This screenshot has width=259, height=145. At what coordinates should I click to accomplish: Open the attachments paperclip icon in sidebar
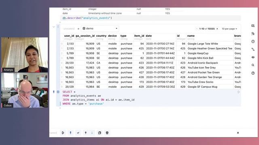(x=253, y=33)
